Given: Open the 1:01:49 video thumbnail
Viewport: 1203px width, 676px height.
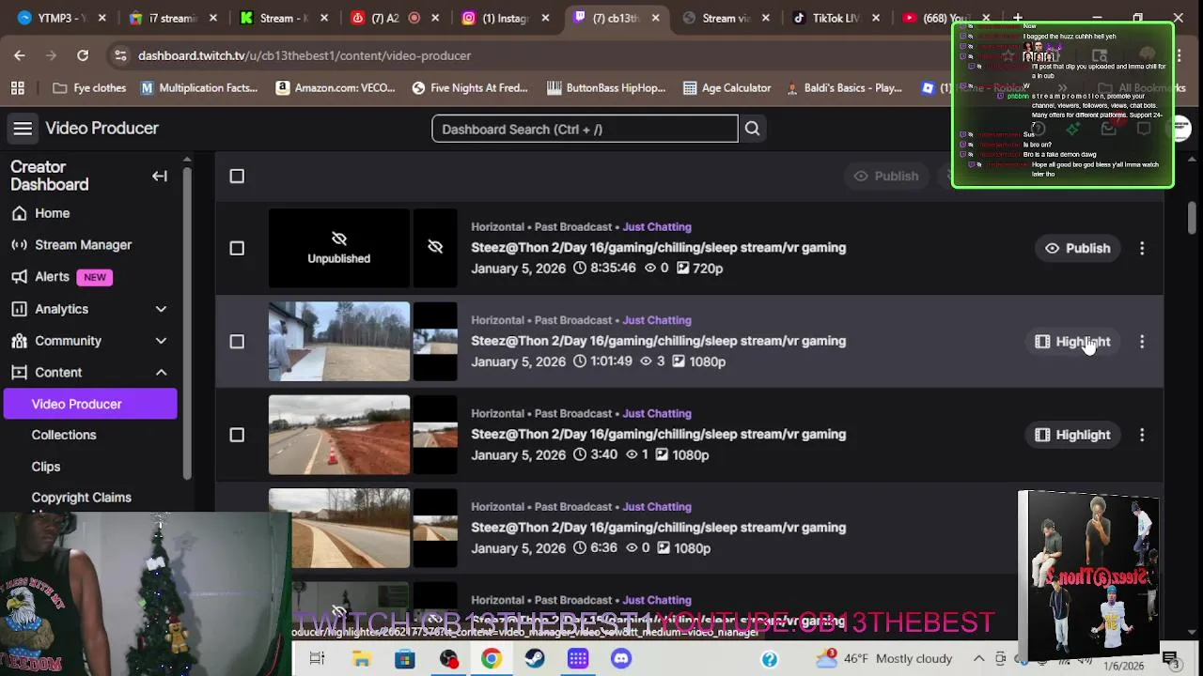Looking at the screenshot, I should tap(339, 342).
